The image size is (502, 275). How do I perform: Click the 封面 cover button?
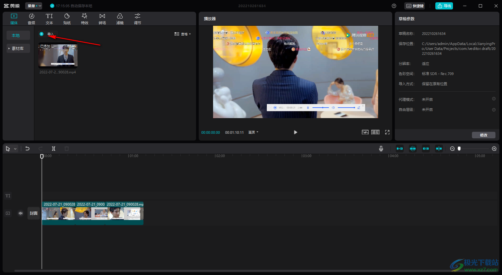[34, 213]
